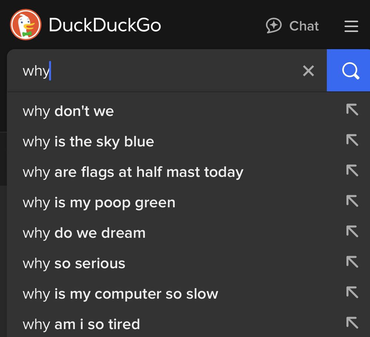Use arrow for "why is my computer so slow"
Screen dimensions: 370x337
pos(352,292)
